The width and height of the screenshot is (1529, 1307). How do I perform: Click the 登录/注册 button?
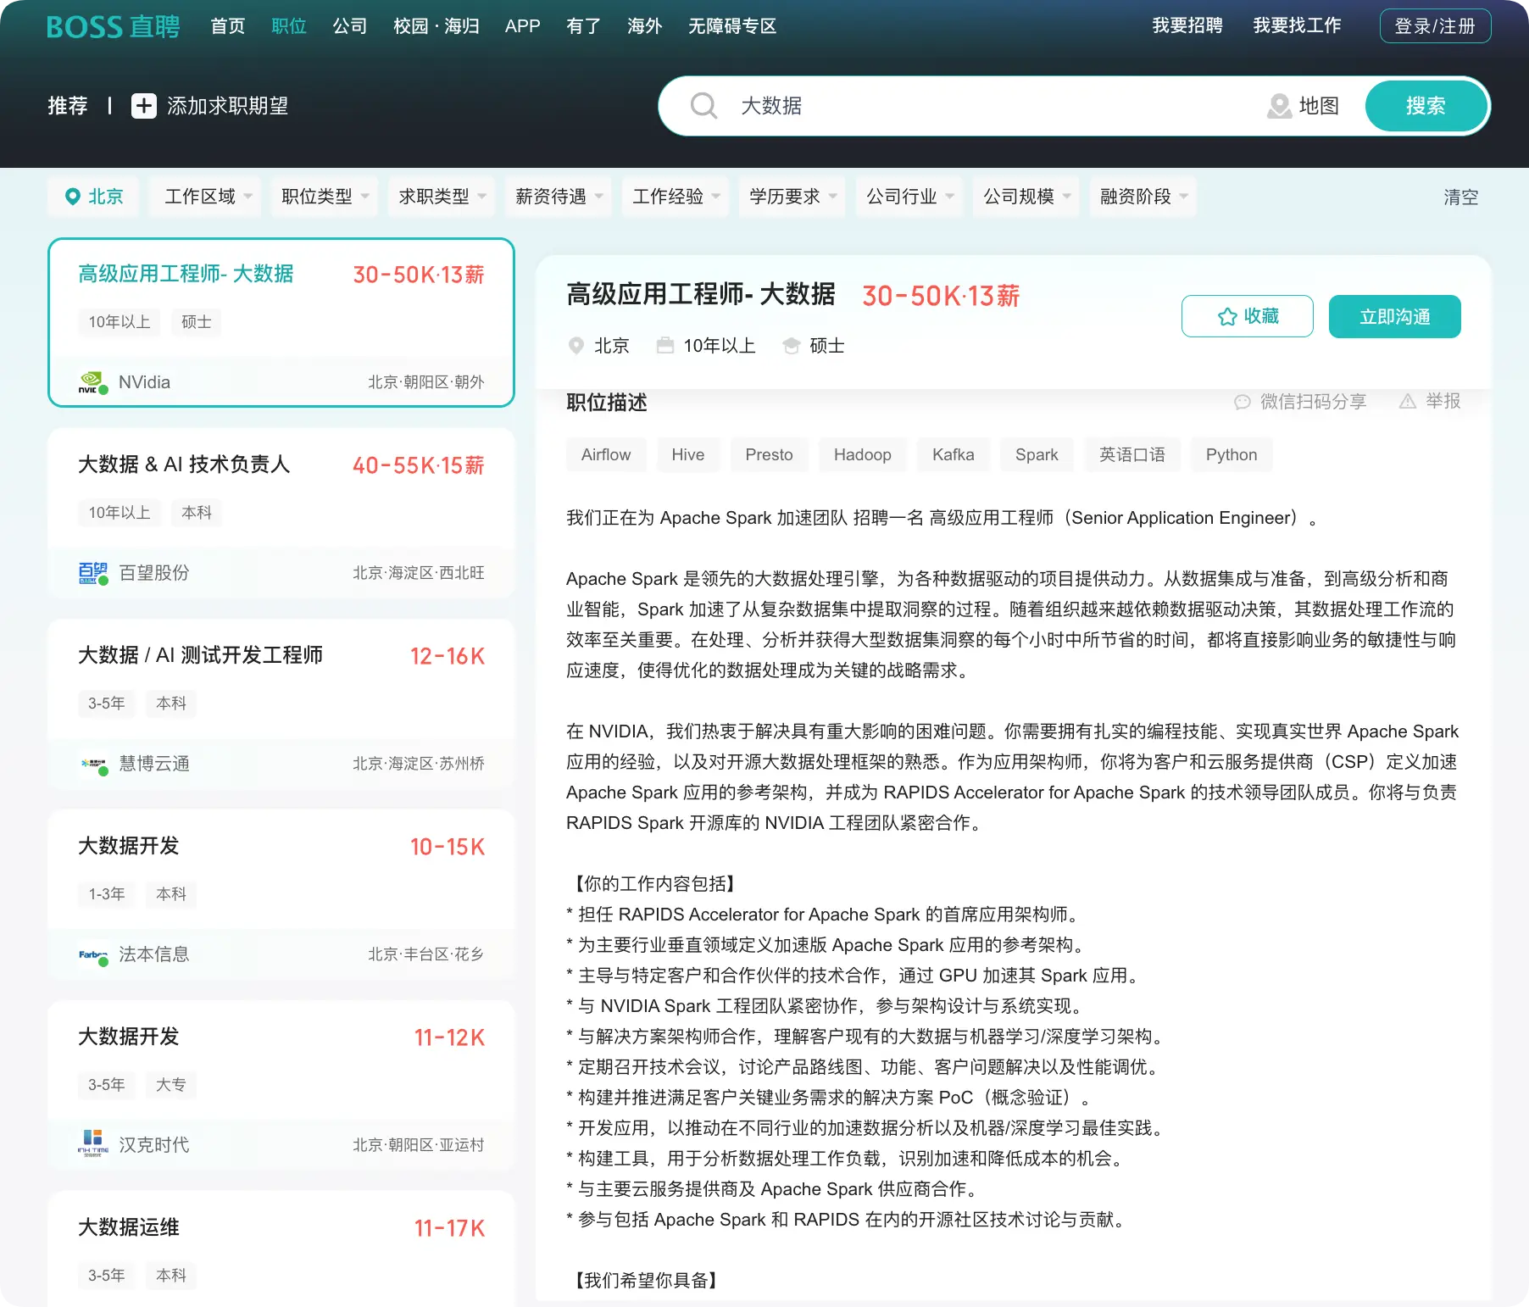[1435, 26]
